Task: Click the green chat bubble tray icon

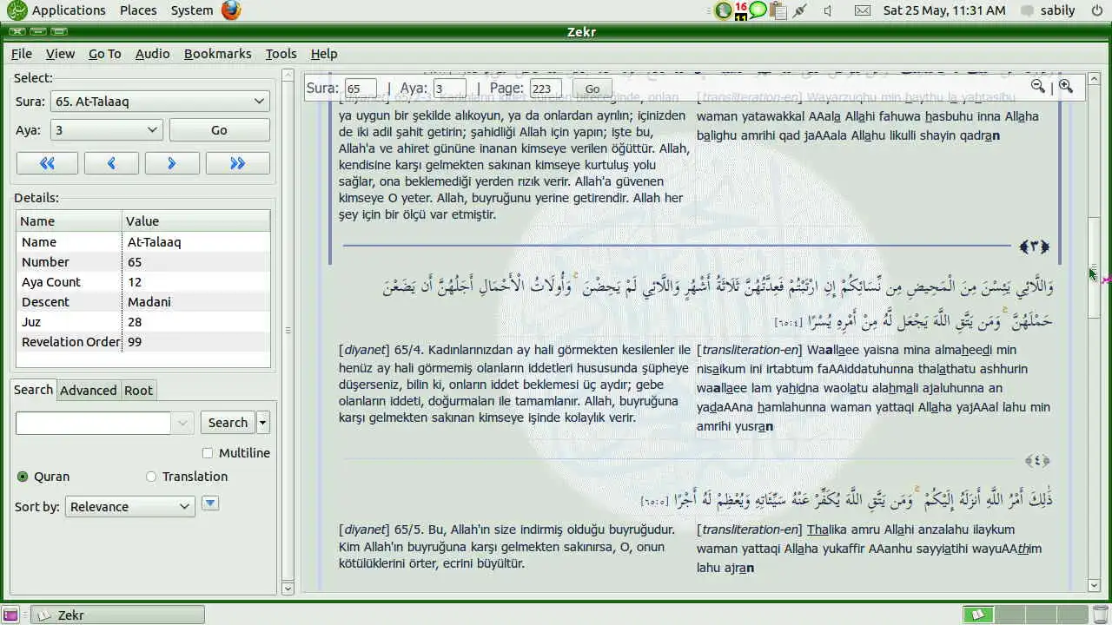Action: [x=758, y=10]
